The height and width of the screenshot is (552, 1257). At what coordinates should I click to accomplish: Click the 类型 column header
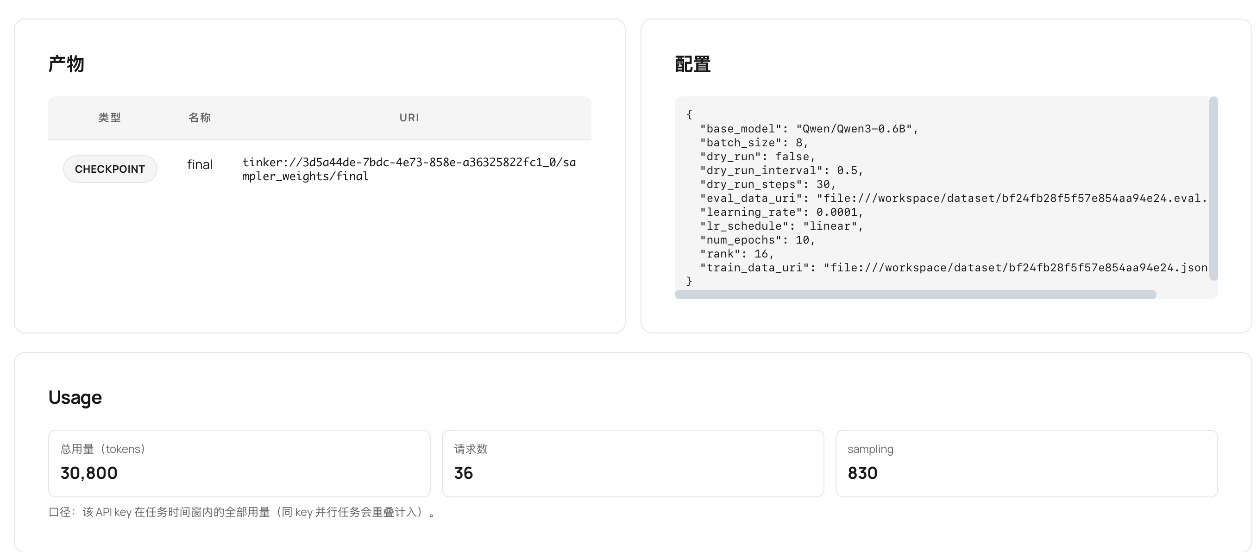[110, 118]
